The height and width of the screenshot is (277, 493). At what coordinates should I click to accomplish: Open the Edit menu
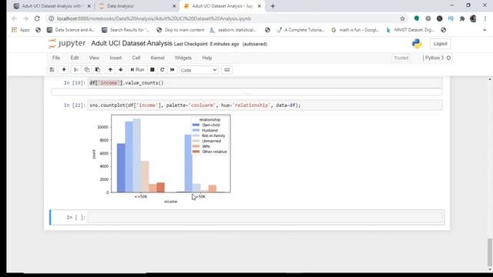[x=75, y=58]
